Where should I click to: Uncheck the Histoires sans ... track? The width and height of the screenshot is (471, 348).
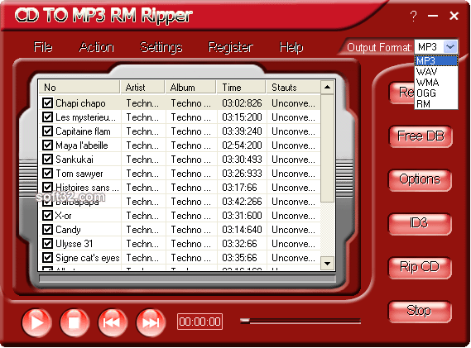click(x=47, y=188)
